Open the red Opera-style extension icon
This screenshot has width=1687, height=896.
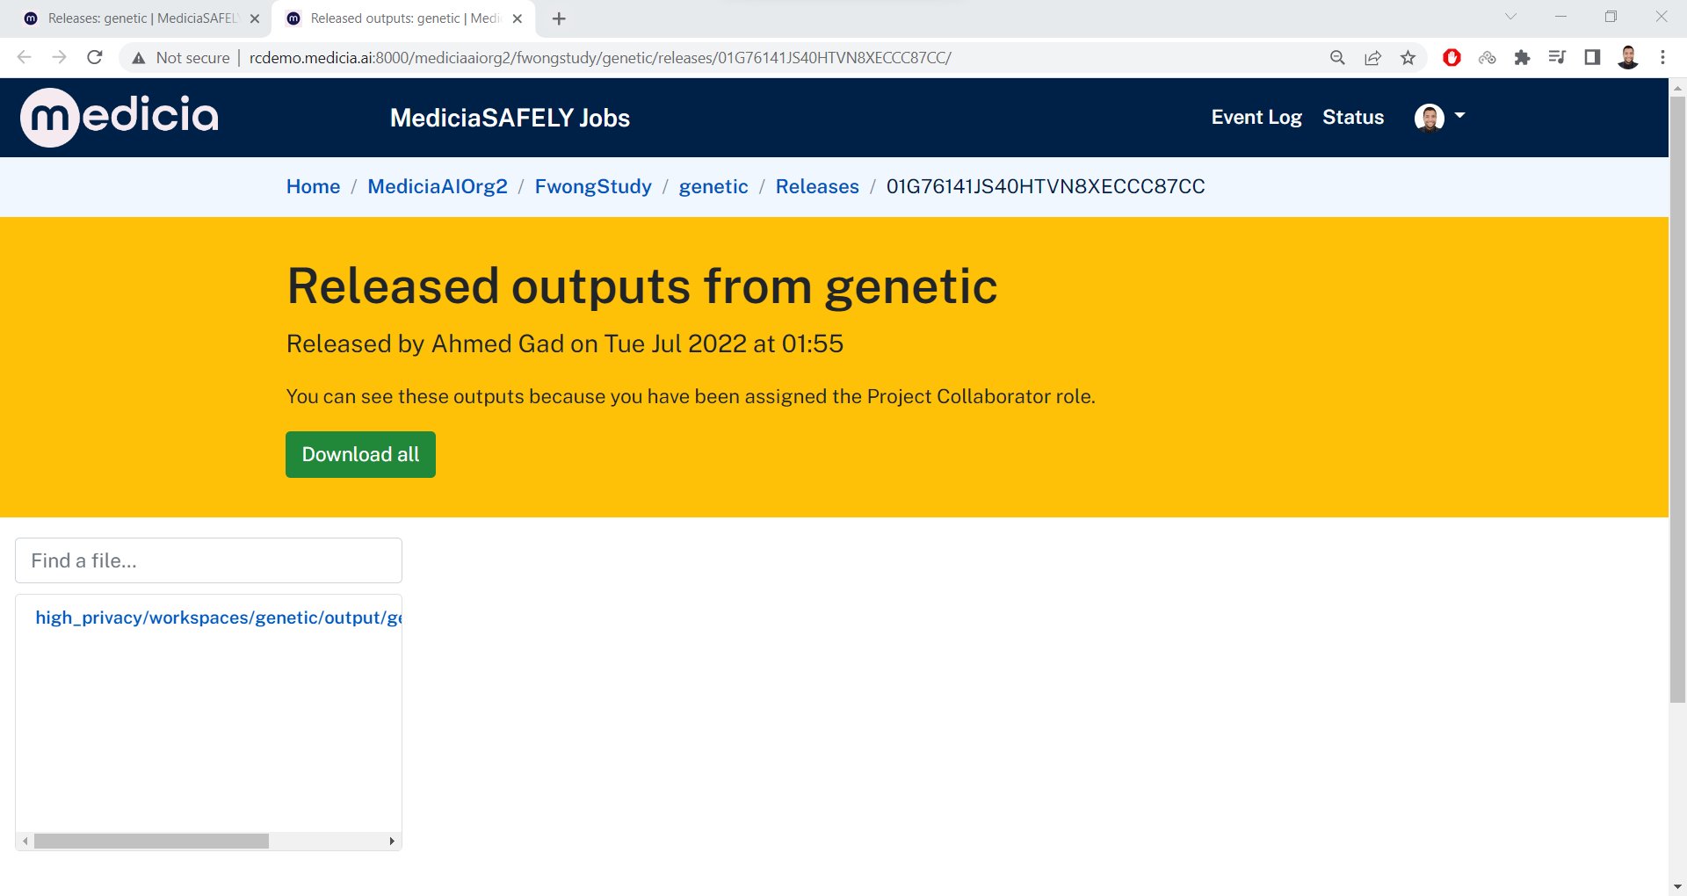(1452, 58)
